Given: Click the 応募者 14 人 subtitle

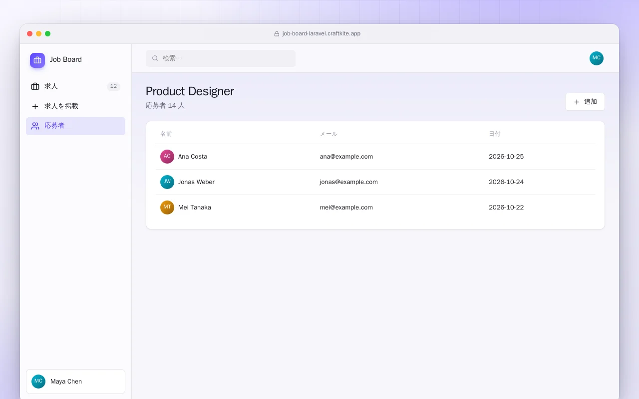Looking at the screenshot, I should (165, 106).
